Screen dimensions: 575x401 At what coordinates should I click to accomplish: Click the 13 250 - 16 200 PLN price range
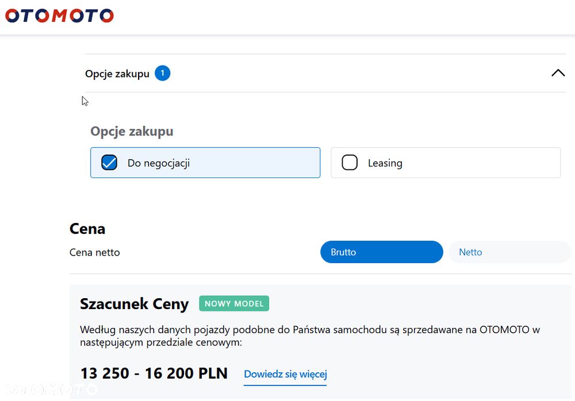(154, 373)
